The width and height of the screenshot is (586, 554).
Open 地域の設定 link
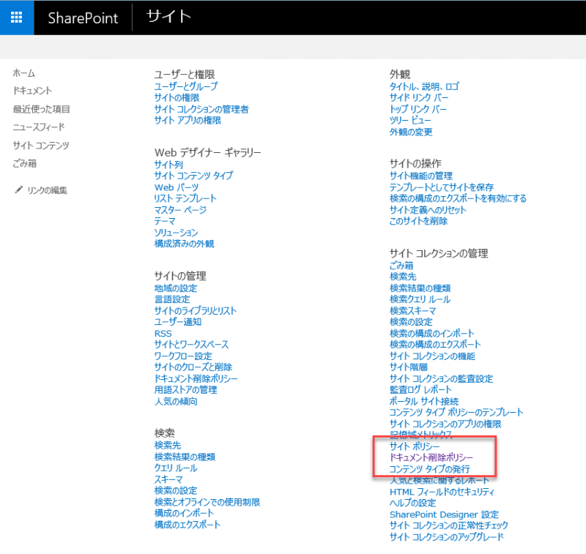coord(176,288)
